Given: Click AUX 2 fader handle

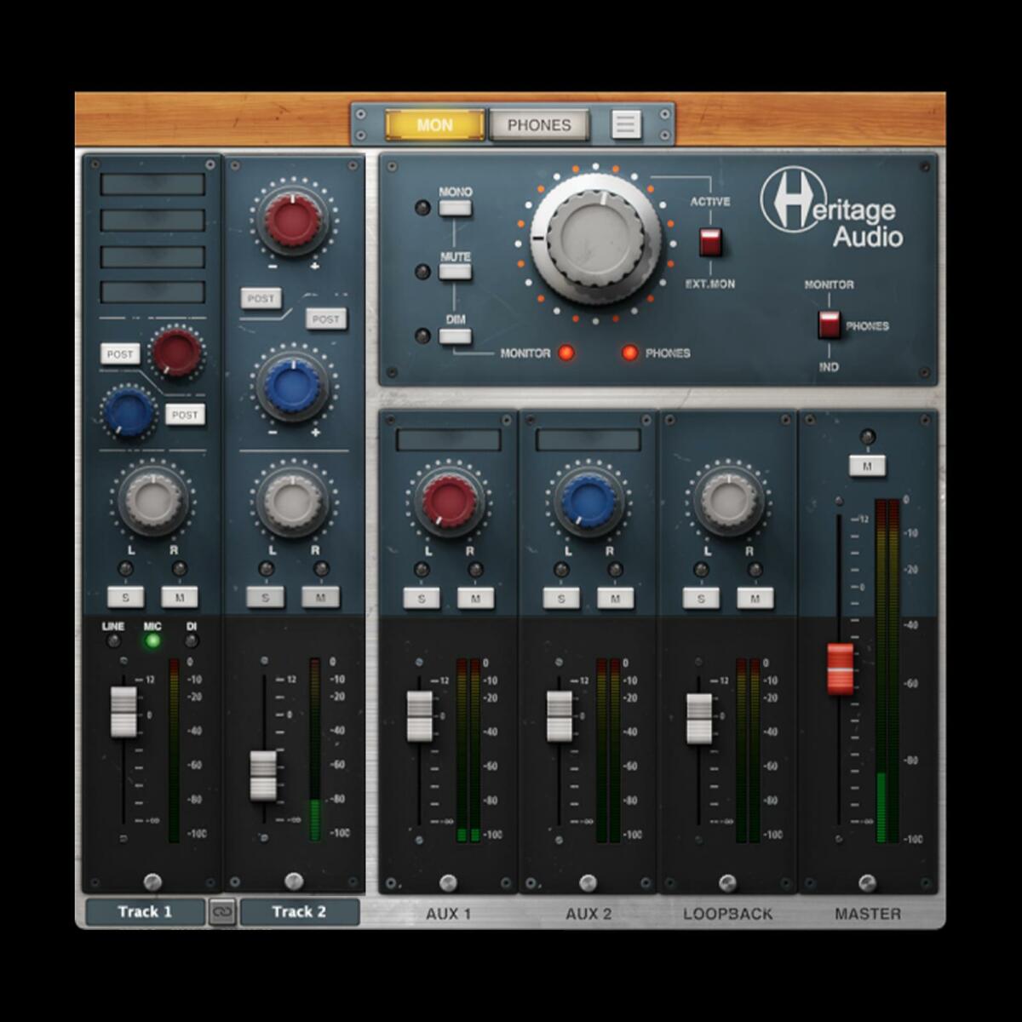Looking at the screenshot, I should click(x=560, y=716).
